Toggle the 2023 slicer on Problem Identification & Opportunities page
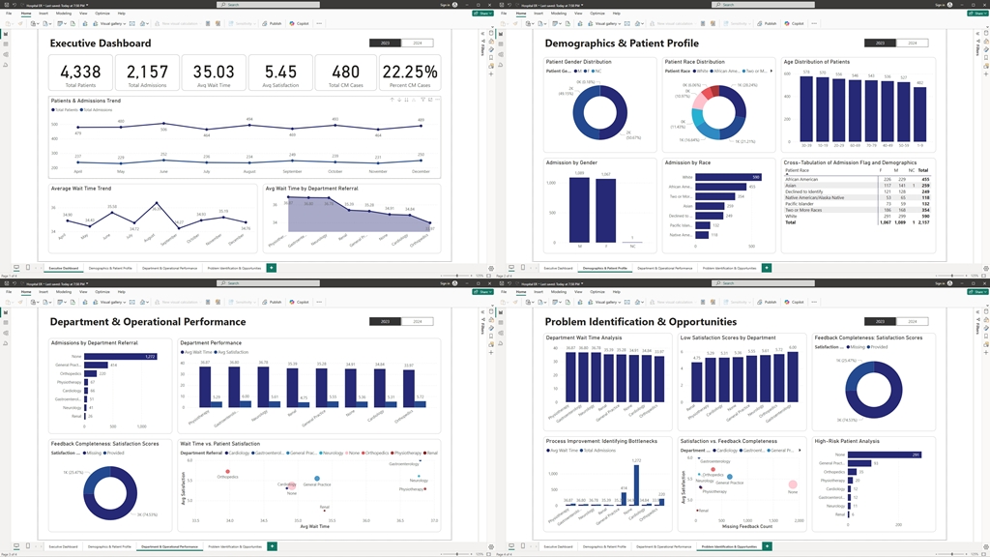Screen dimensions: 990x557 click(x=880, y=322)
